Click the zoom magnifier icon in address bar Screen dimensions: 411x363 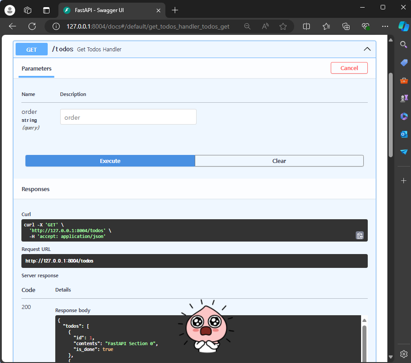pyautogui.click(x=247, y=26)
